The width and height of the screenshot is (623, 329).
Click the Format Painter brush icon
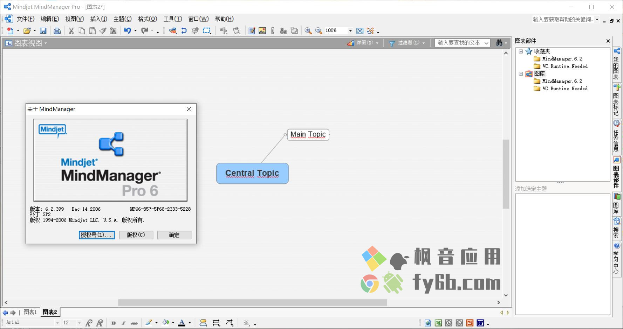click(103, 31)
